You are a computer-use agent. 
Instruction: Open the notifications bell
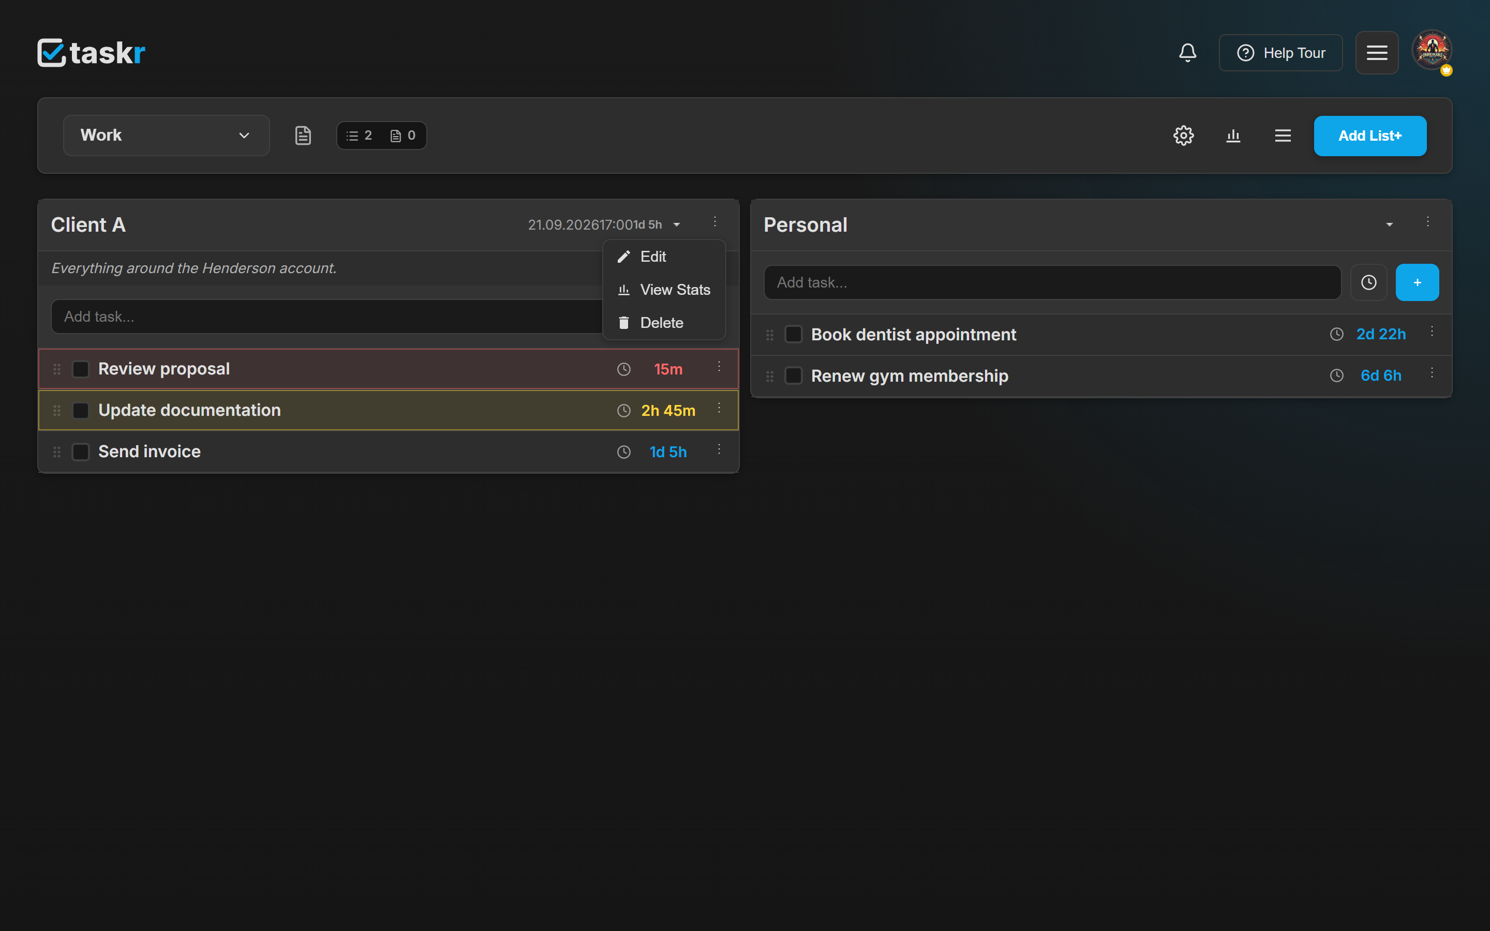(1188, 53)
